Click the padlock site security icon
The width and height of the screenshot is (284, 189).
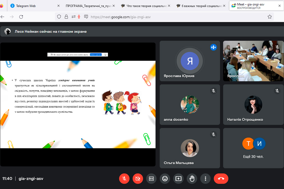(x=66, y=17)
